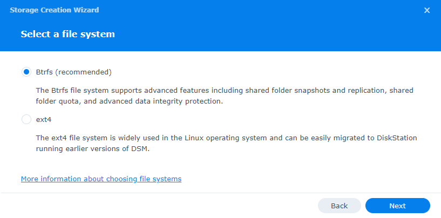The height and width of the screenshot is (218, 441).
Task: Click the "Select a file system" heading
Action: pos(67,34)
